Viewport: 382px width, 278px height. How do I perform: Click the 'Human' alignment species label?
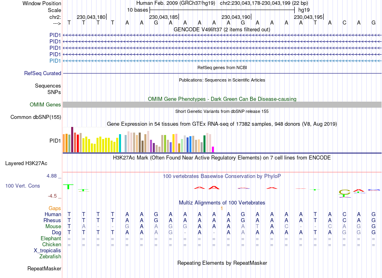[53, 214]
